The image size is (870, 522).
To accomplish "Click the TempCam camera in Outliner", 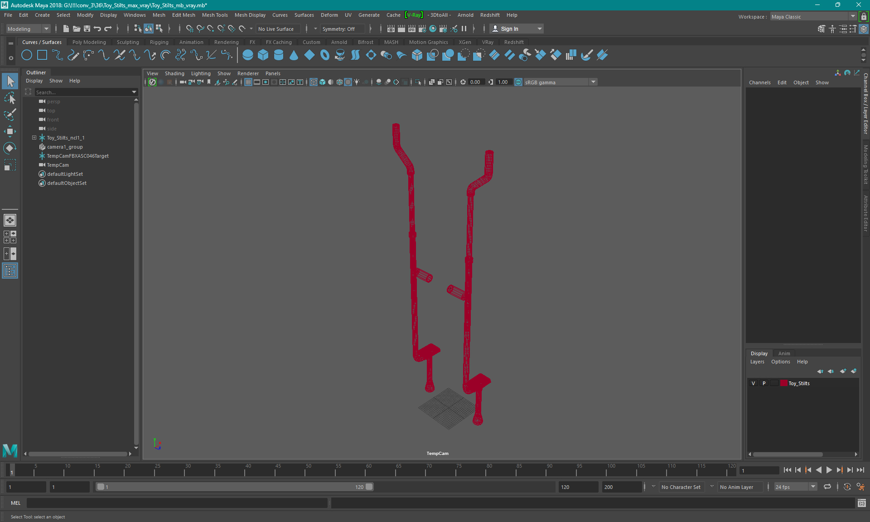I will click(x=58, y=164).
